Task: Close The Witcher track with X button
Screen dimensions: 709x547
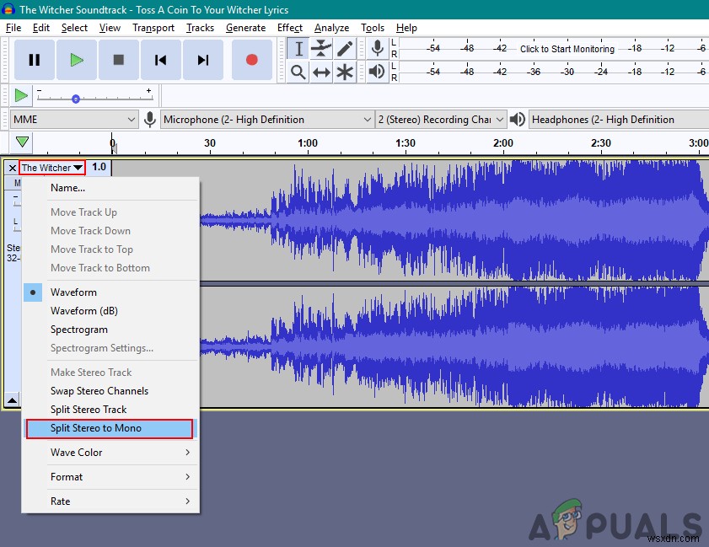Action: (12, 168)
